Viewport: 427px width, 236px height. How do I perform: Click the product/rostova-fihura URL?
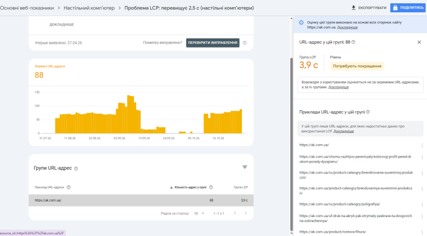tap(332, 232)
